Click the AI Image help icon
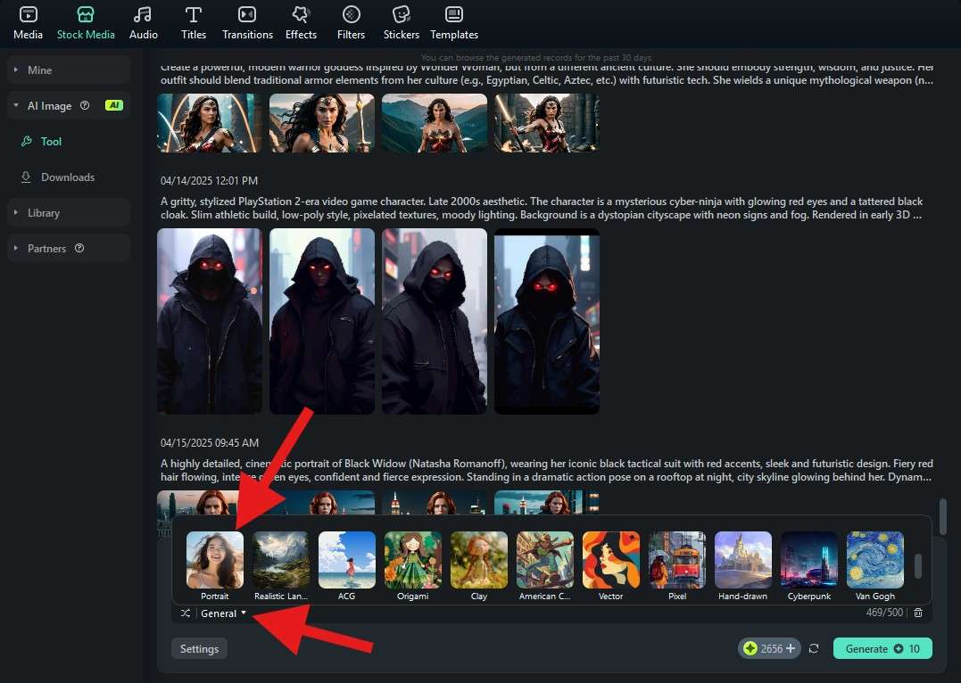The height and width of the screenshot is (683, 961). 85,105
